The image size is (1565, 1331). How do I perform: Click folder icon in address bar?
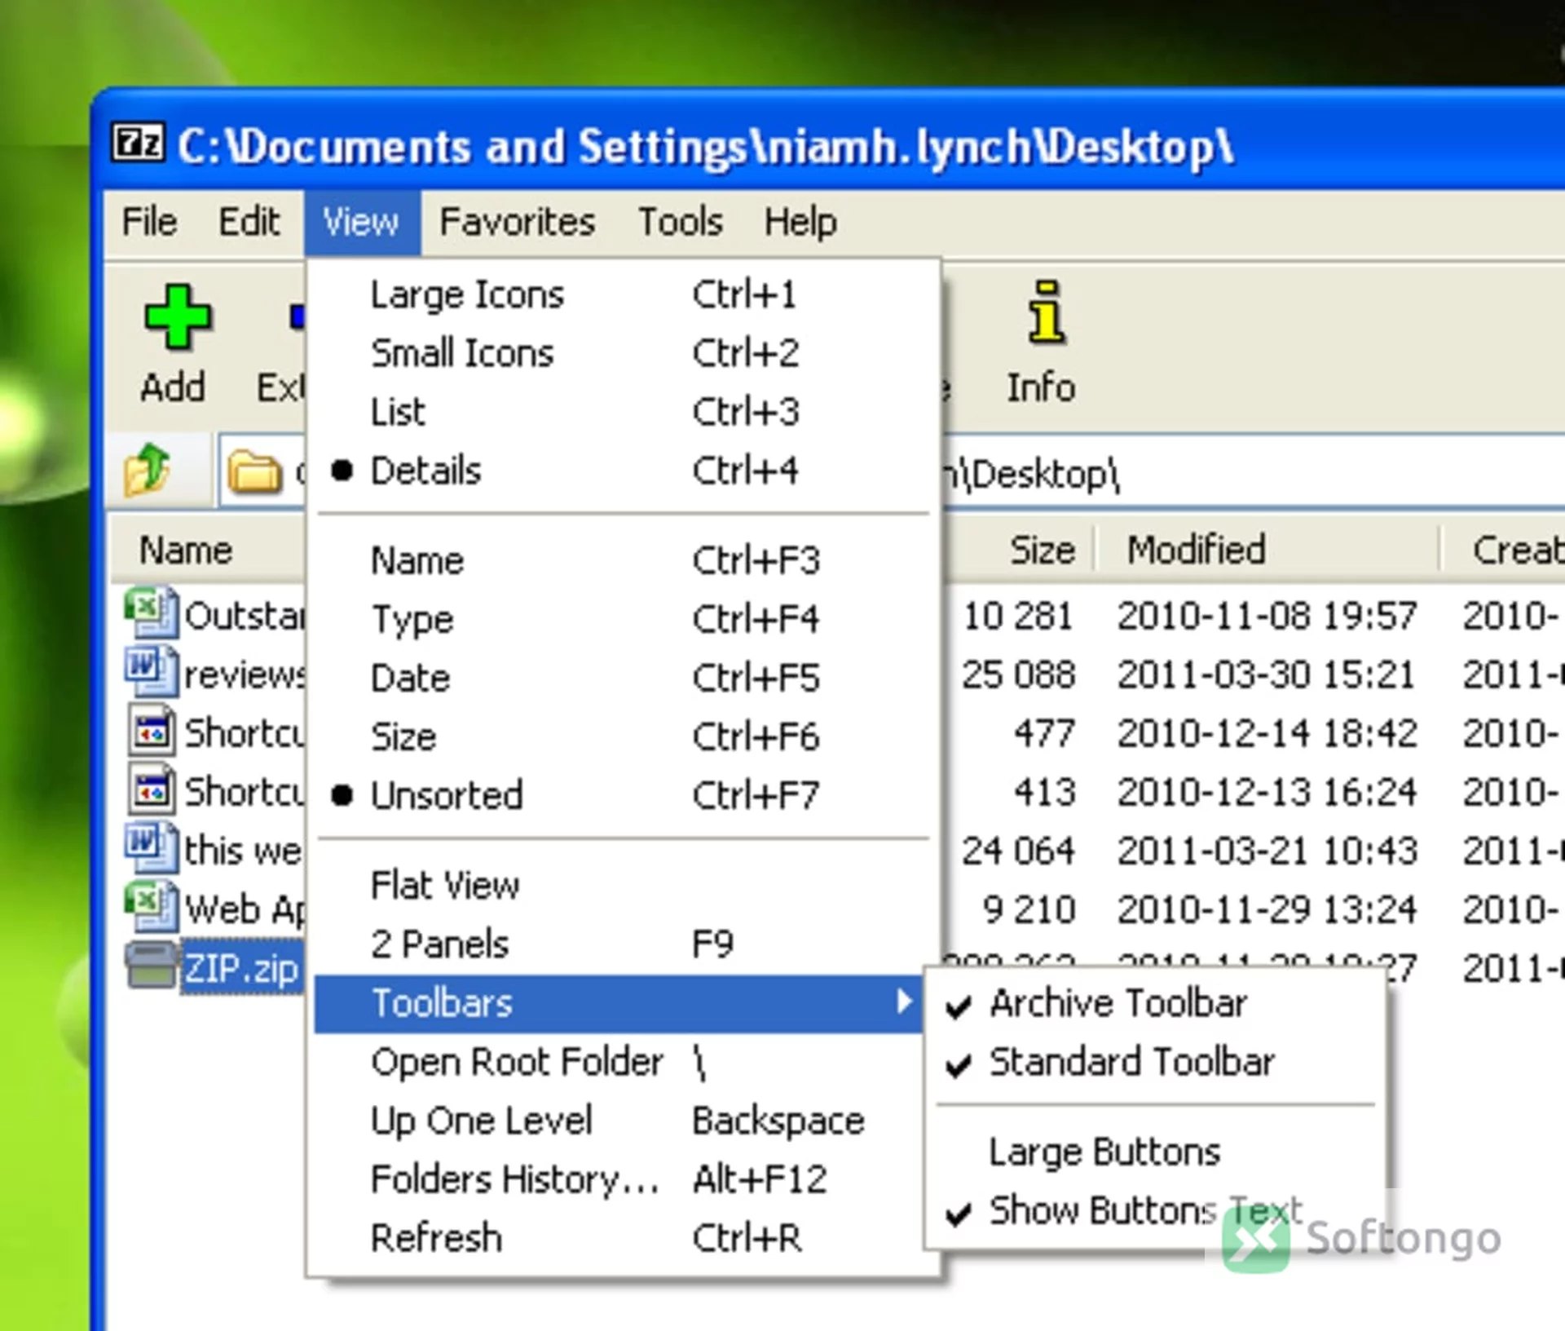(x=254, y=472)
